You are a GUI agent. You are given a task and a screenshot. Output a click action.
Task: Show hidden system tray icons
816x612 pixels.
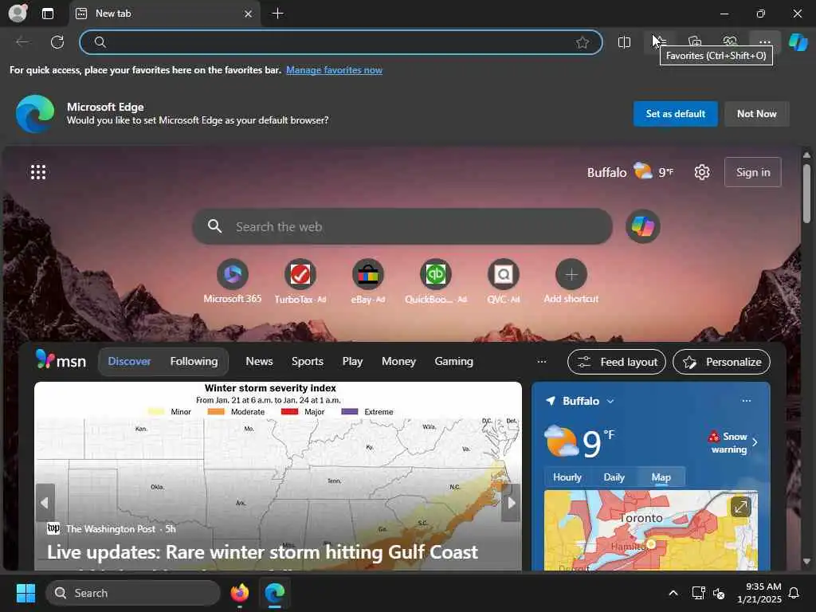(x=673, y=593)
